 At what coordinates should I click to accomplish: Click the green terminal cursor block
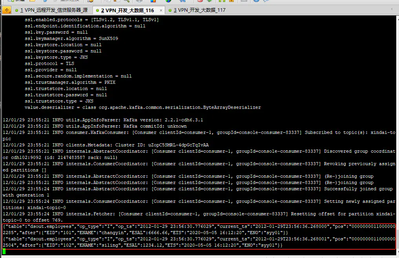click(4, 251)
